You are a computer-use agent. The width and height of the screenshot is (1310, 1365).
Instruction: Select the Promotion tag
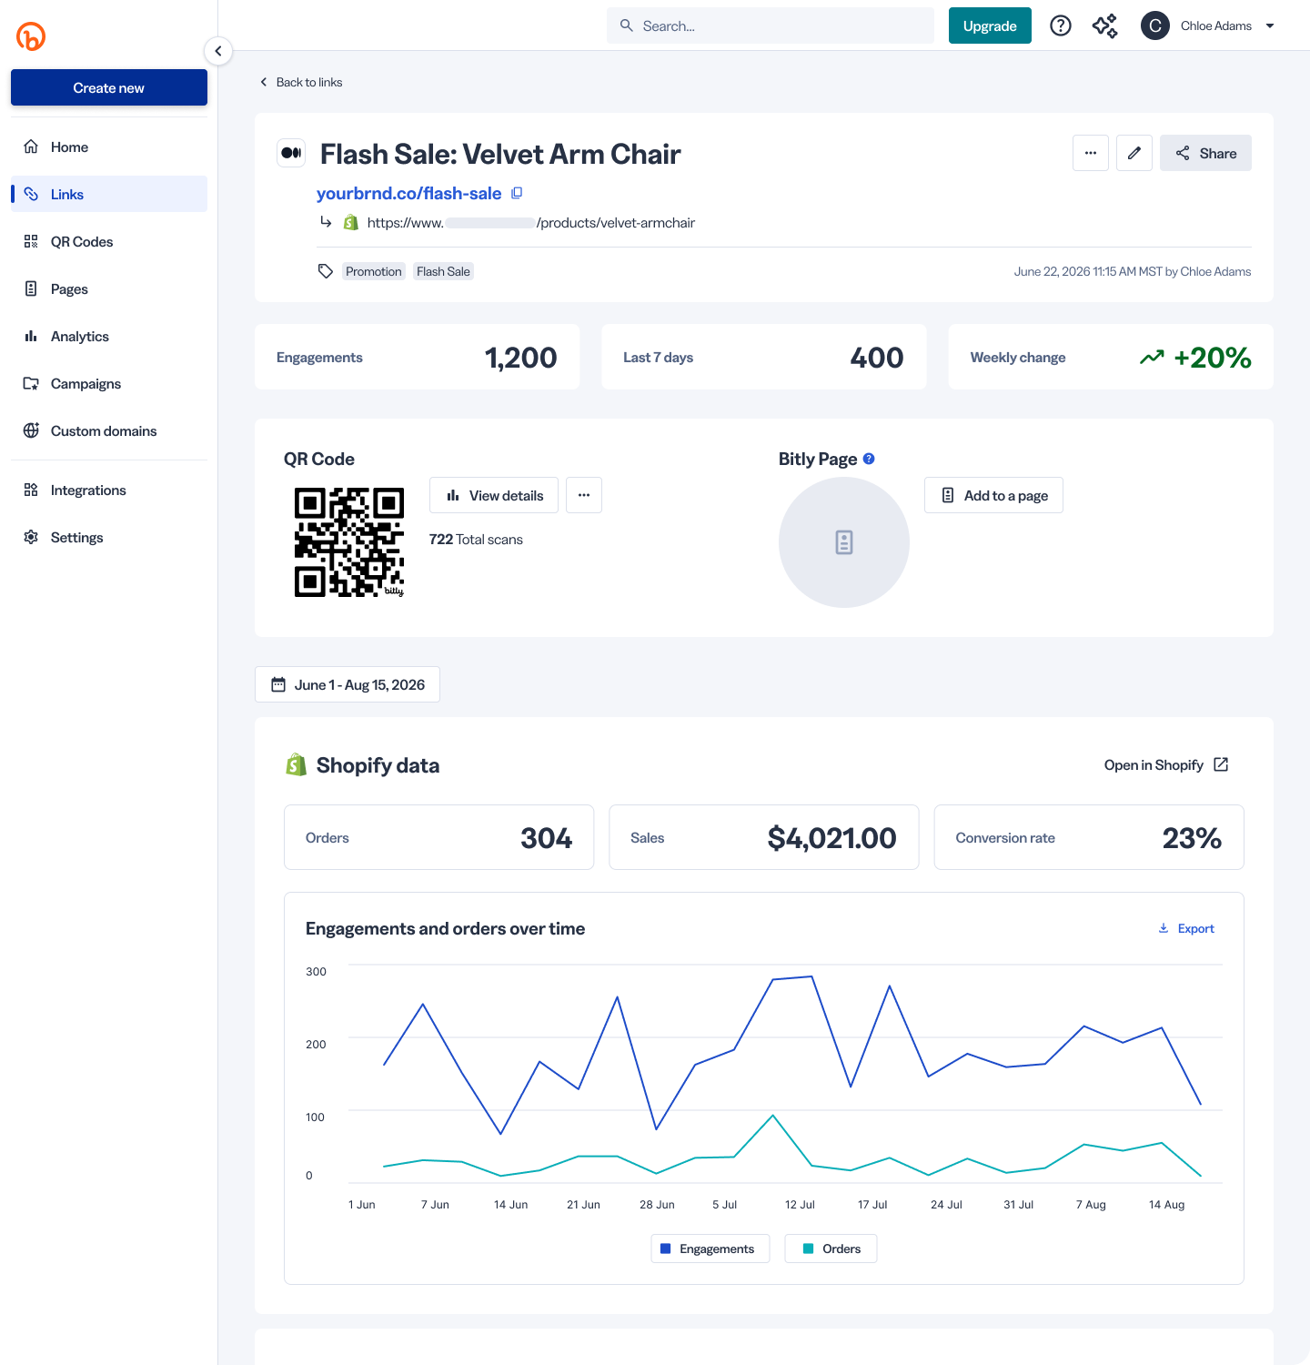tap(374, 271)
